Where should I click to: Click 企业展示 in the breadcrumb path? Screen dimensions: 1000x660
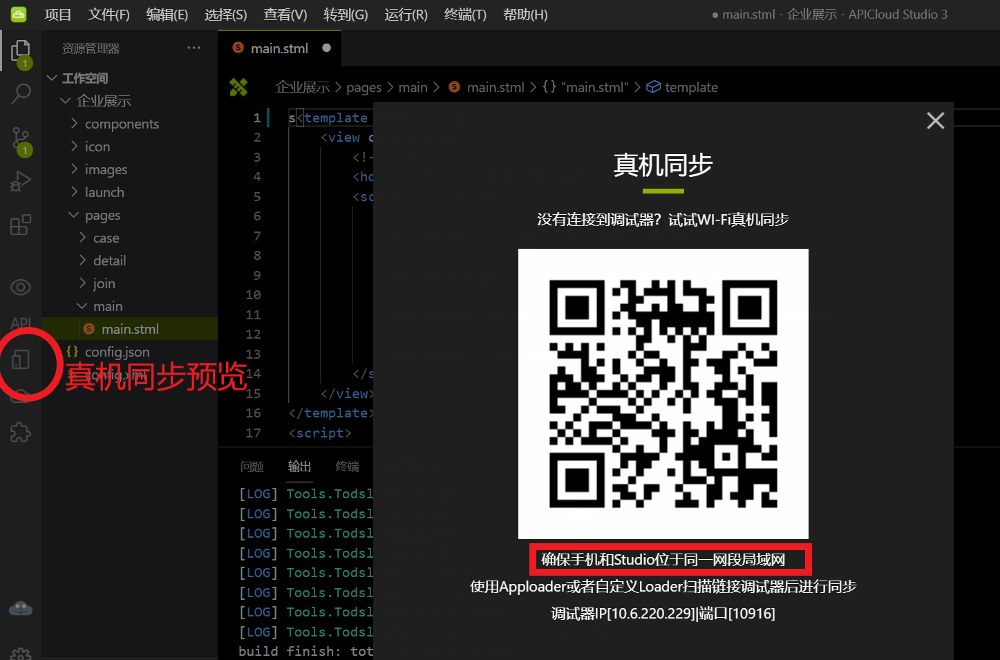[303, 87]
